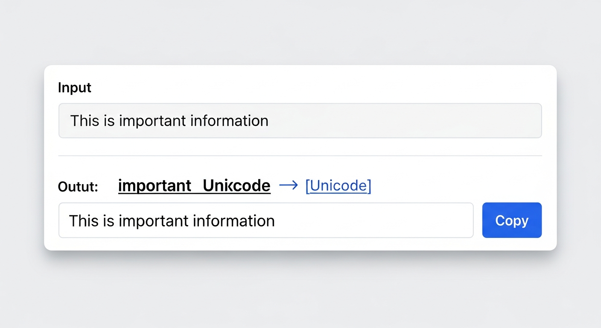Viewport: 601px width, 328px height.
Task: Click the underlined heading "important Unicode"
Action: (x=194, y=185)
